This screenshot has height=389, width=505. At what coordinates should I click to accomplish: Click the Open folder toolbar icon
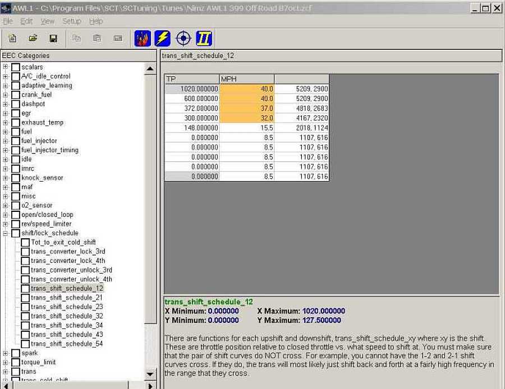(33, 38)
